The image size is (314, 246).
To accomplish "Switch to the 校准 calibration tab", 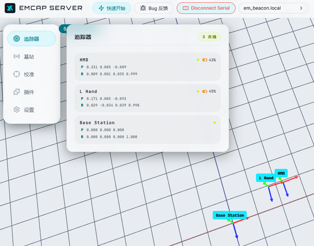I will 32,74.
